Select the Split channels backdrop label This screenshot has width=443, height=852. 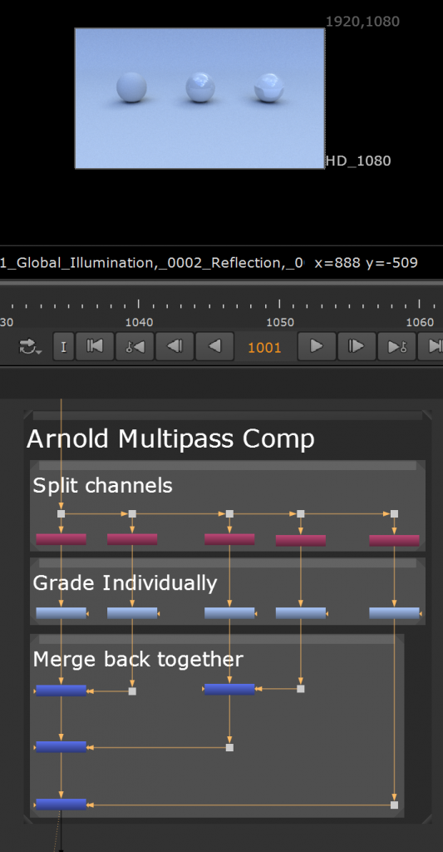(x=102, y=485)
